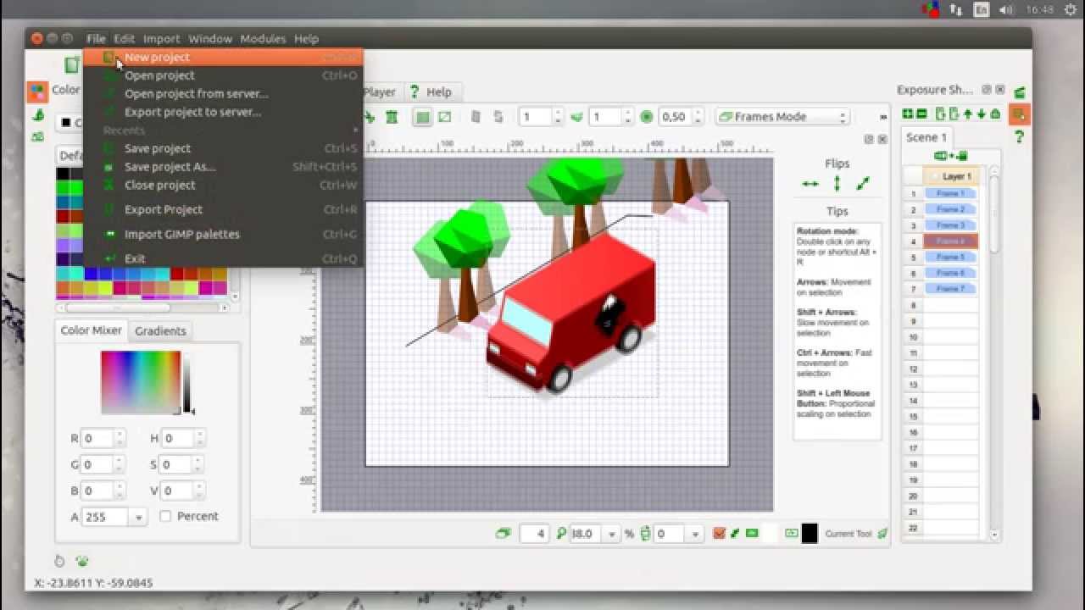Image resolution: width=1085 pixels, height=610 pixels.
Task: Click the vertical flip arrow
Action: (x=837, y=184)
